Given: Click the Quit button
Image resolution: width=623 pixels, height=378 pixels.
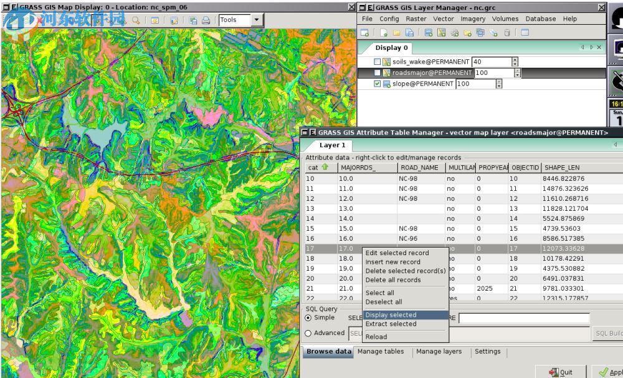Looking at the screenshot, I should pyautogui.click(x=561, y=371).
